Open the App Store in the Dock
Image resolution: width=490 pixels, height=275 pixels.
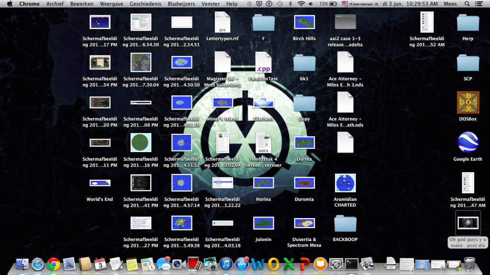point(242,264)
